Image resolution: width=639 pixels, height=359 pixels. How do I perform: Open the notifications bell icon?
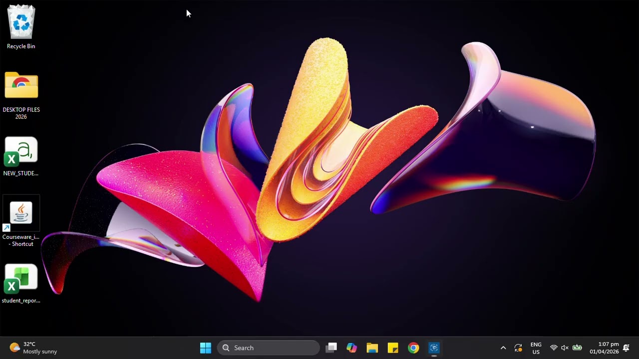(626, 348)
